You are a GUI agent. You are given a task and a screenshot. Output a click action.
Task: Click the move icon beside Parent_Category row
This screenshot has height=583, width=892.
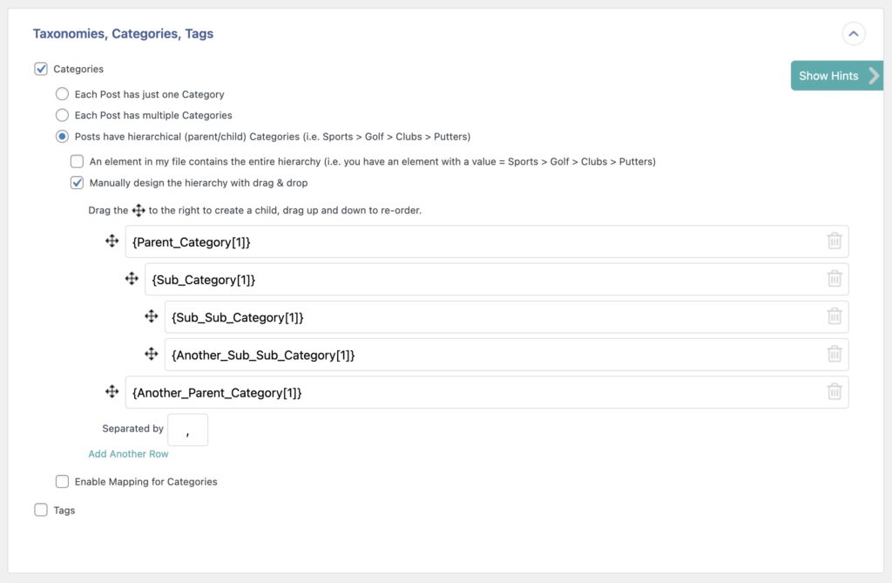(x=112, y=241)
